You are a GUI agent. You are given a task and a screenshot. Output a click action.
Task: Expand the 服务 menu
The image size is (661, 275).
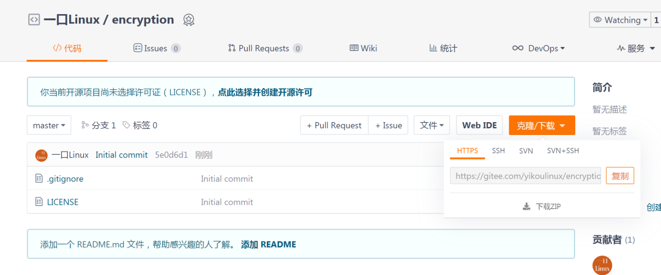coord(636,48)
